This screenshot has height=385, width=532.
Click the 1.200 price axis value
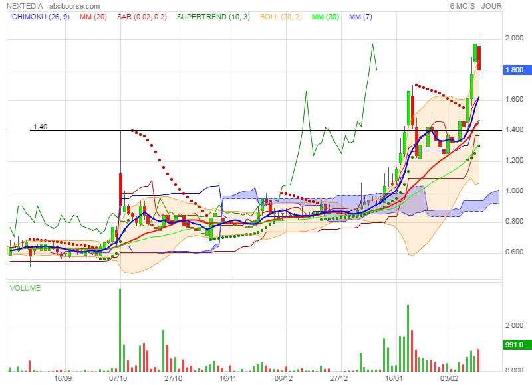click(514, 160)
